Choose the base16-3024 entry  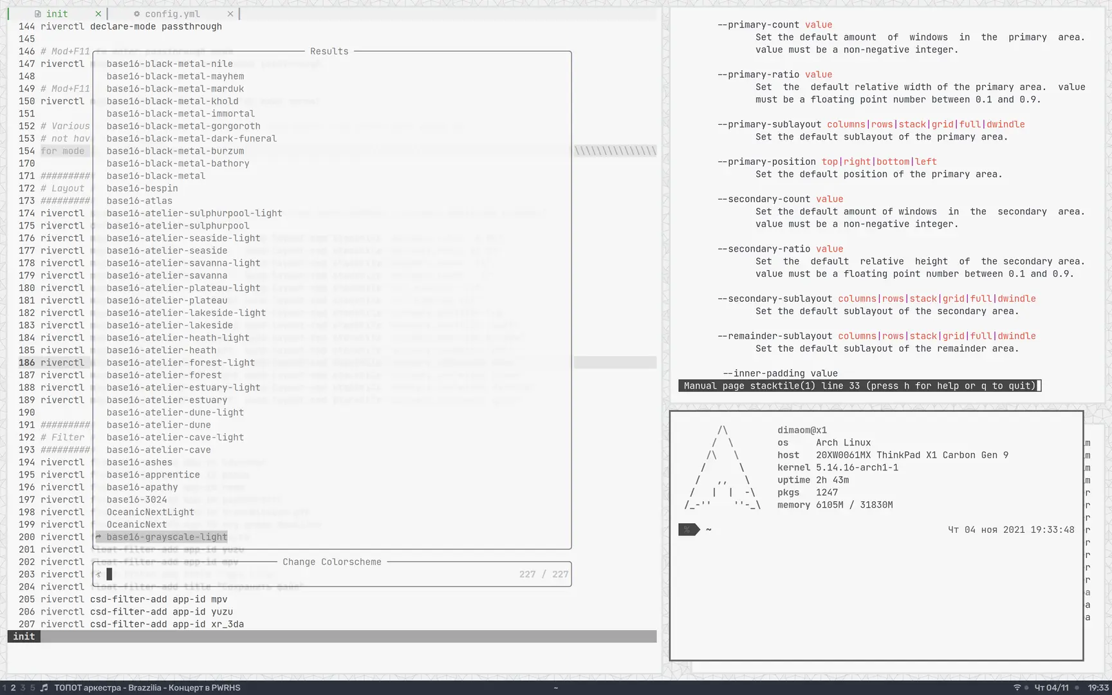tap(136, 499)
